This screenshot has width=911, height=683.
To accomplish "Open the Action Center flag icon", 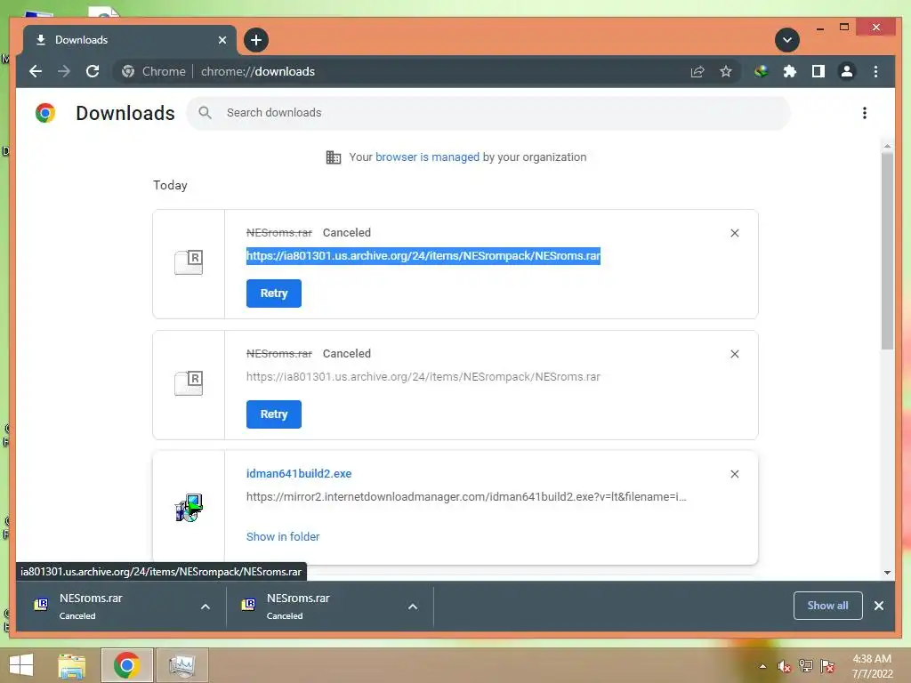I will click(x=827, y=666).
